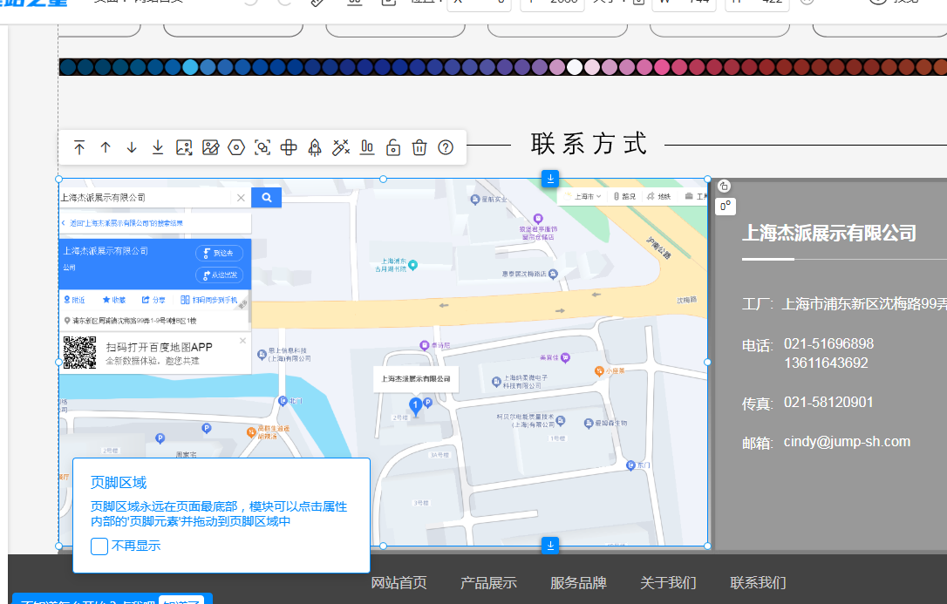This screenshot has height=604, width=947.
Task: Toggle the 地铁 subway layer on map
Action: click(x=659, y=196)
